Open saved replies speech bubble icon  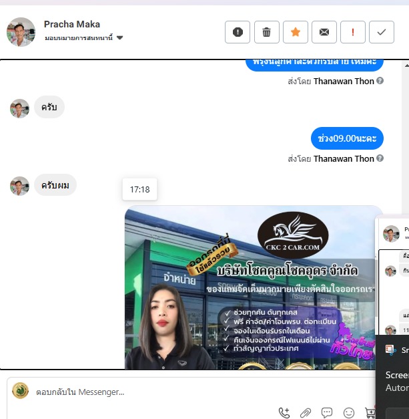click(x=327, y=413)
